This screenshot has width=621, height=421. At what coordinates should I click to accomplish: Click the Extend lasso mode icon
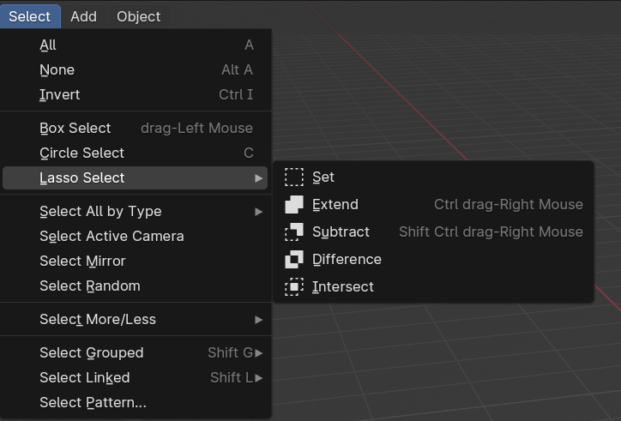click(294, 205)
